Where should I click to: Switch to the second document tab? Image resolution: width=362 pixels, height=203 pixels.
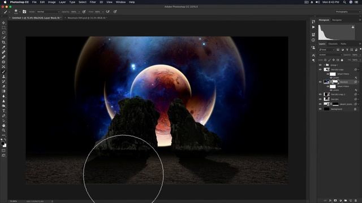87,17
